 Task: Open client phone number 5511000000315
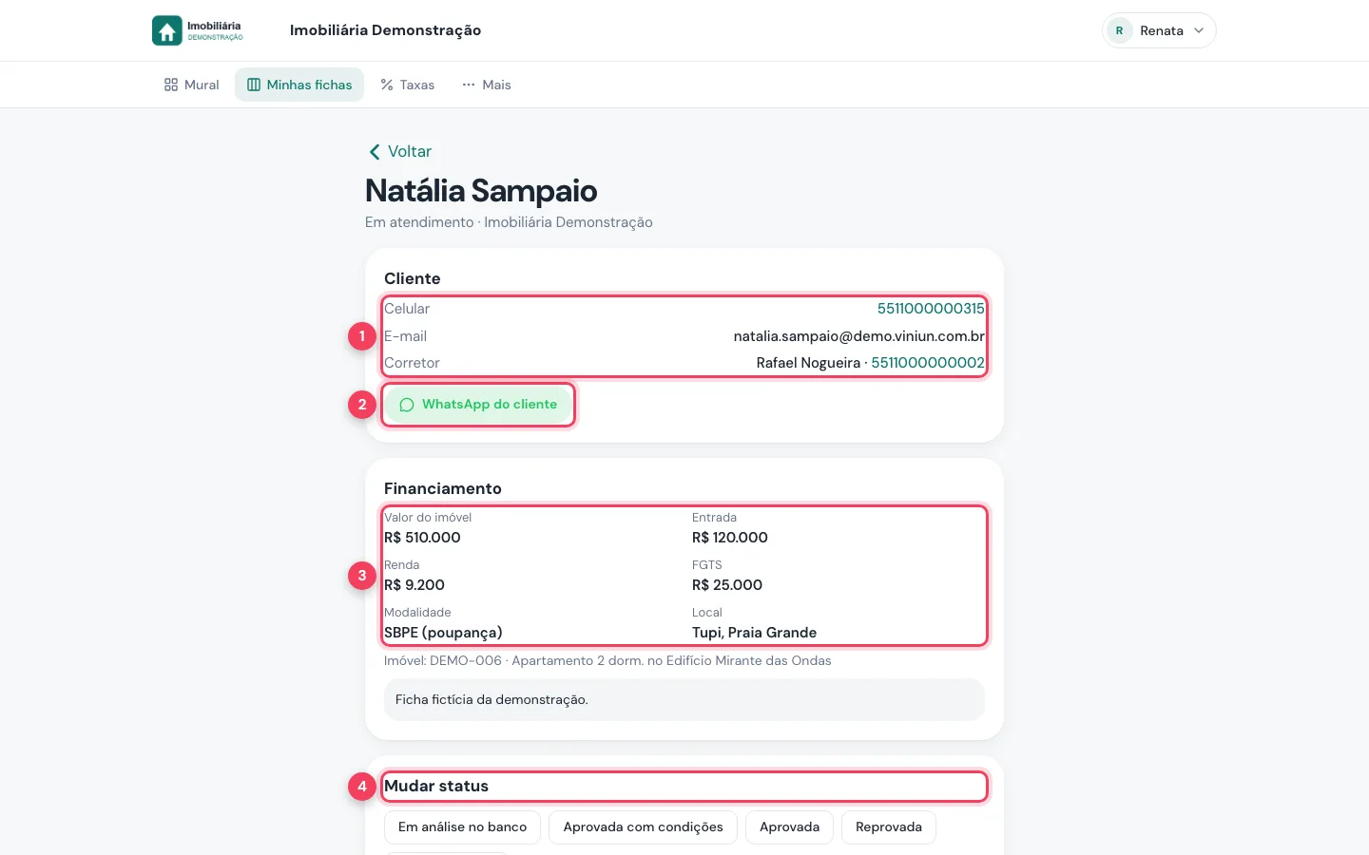point(931,309)
